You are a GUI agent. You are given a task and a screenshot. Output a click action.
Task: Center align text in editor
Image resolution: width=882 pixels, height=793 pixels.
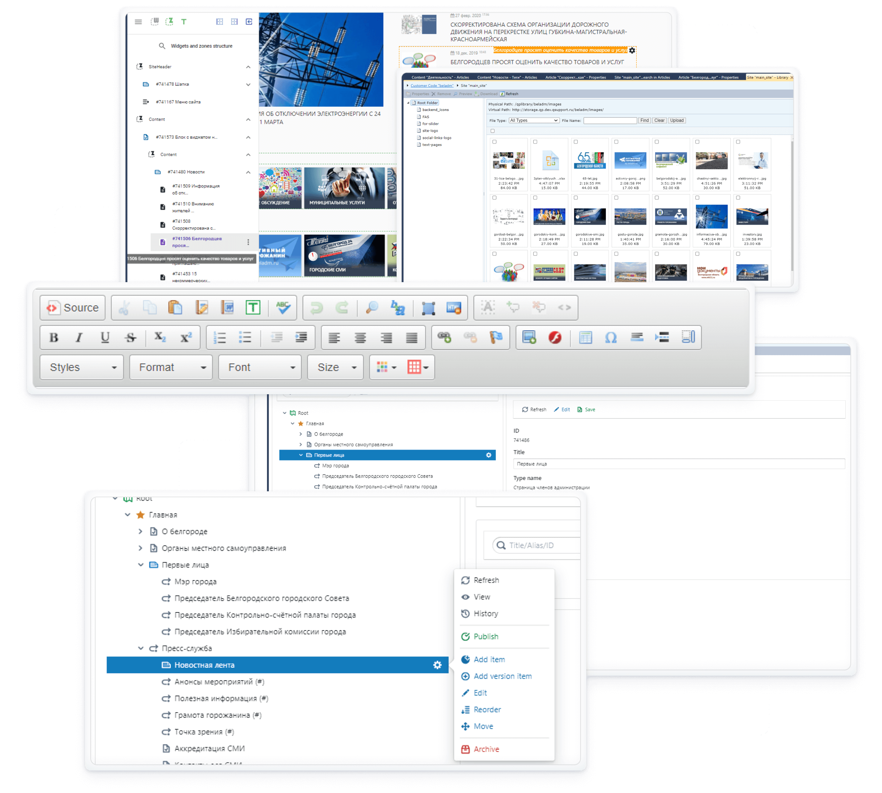coord(360,338)
